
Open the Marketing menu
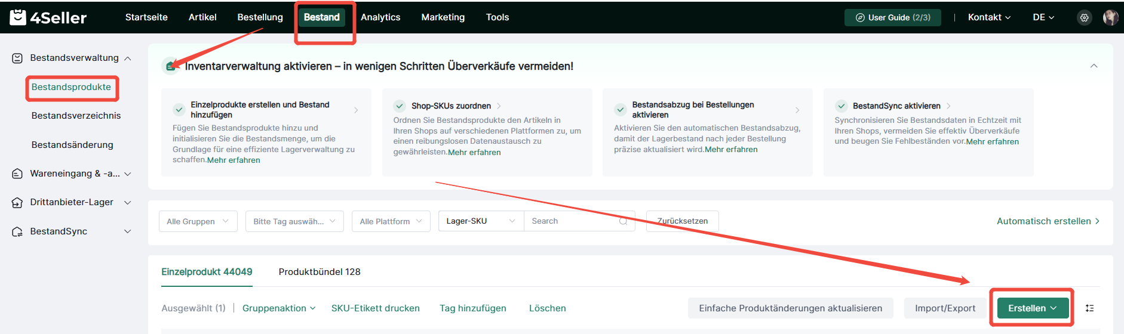pos(443,17)
